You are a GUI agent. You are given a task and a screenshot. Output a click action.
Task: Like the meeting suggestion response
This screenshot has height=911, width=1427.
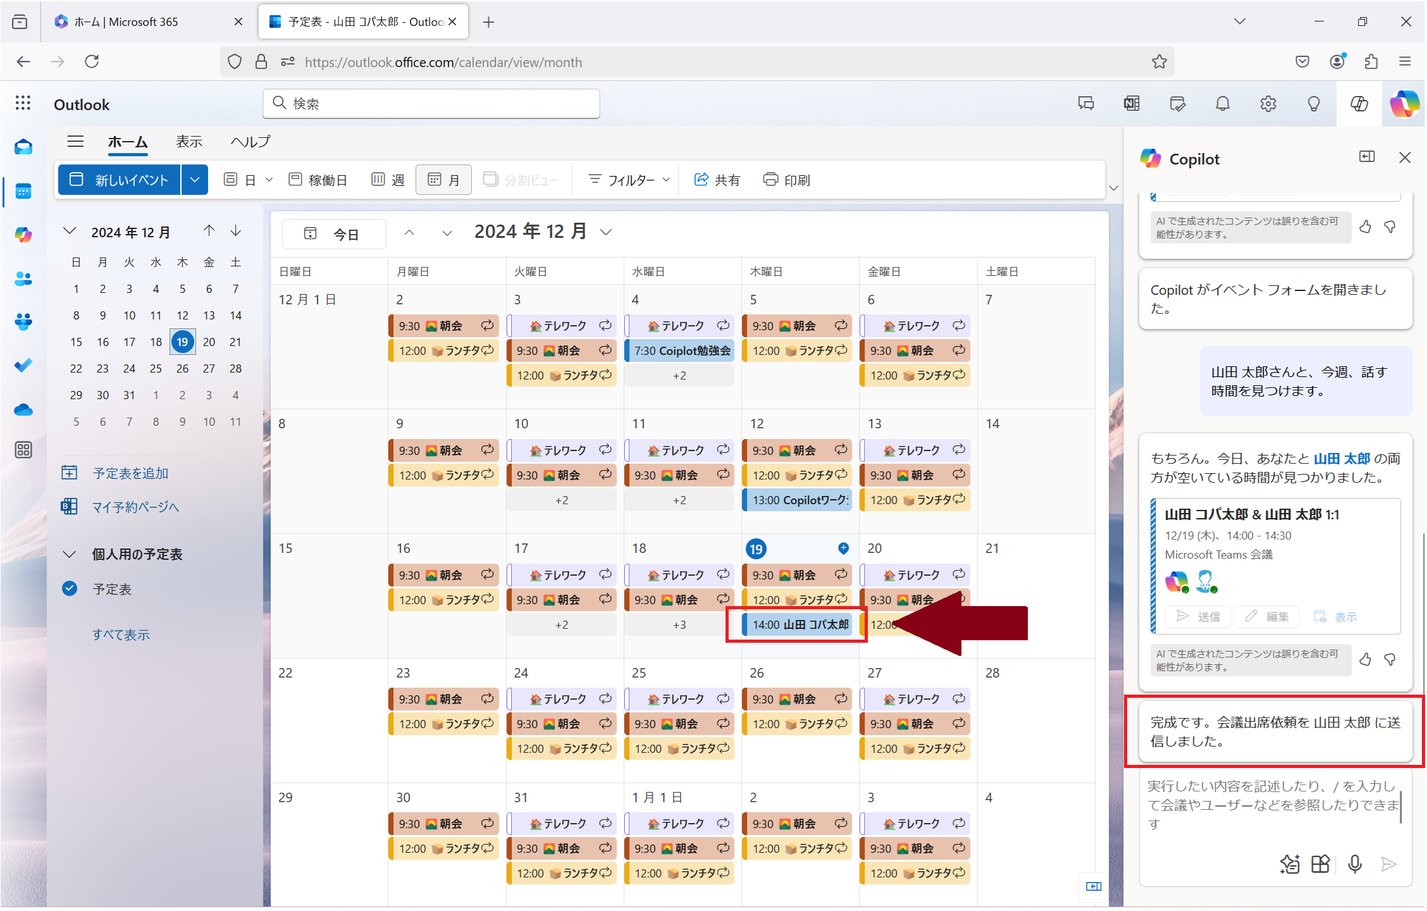point(1365,660)
